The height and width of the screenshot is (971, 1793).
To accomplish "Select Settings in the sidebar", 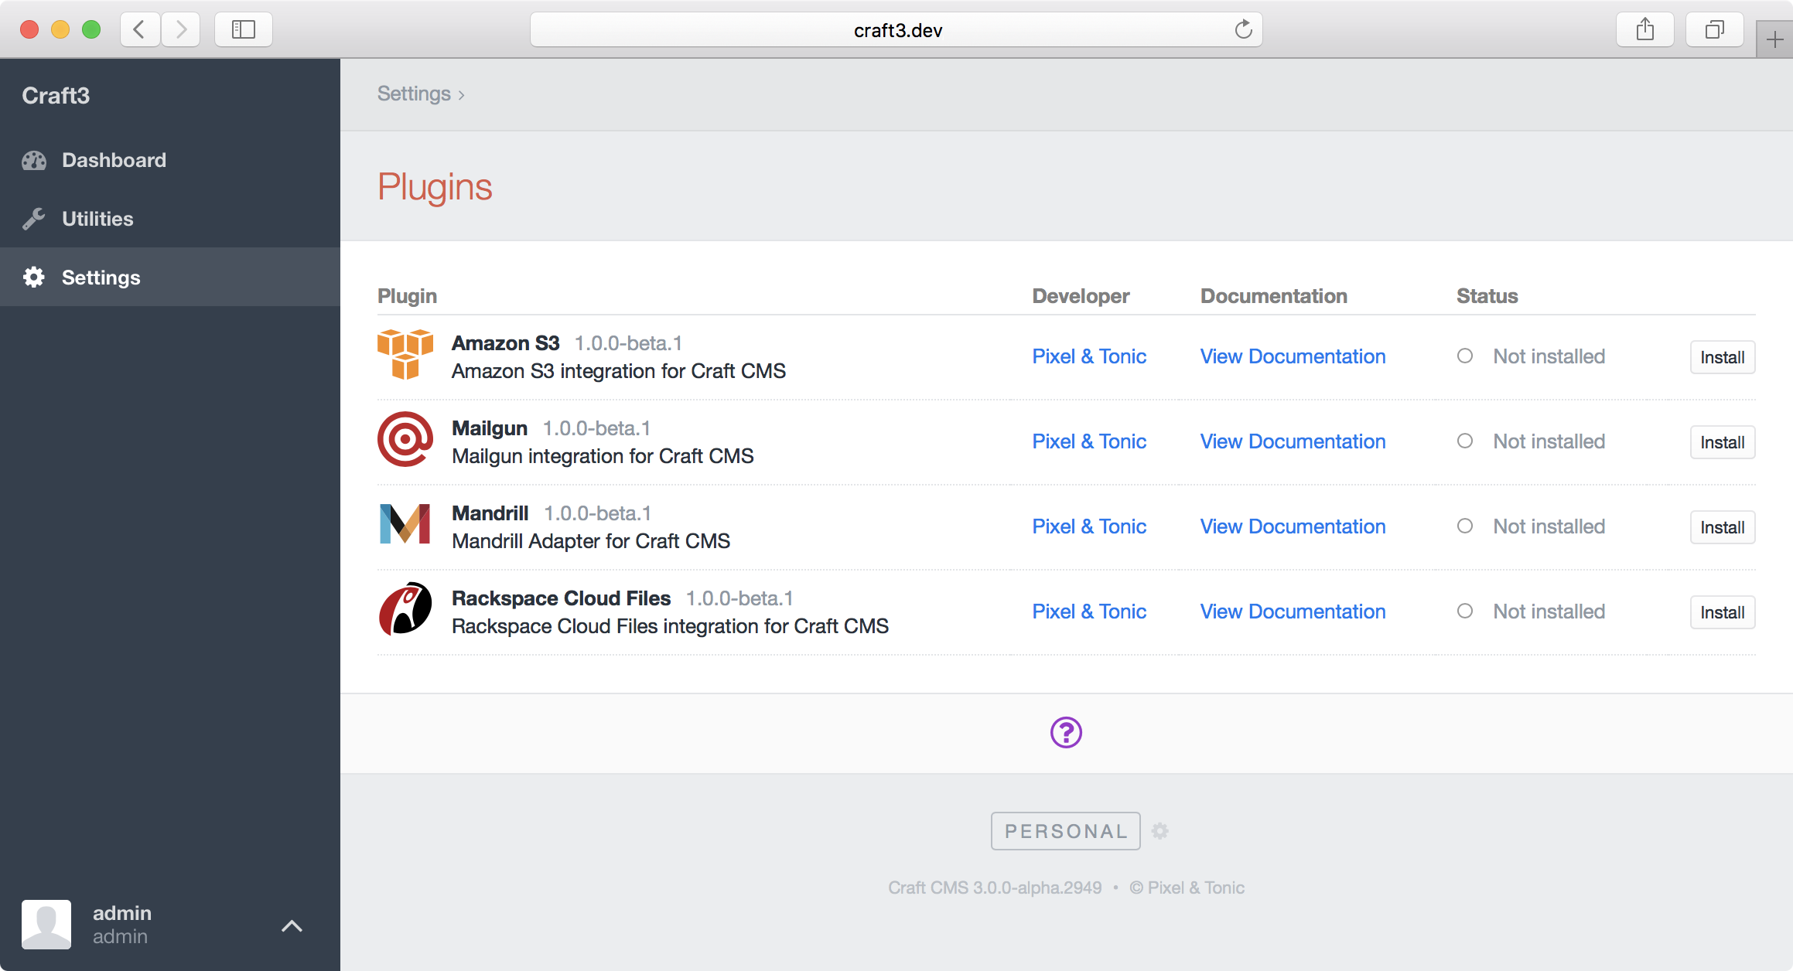I will [x=170, y=277].
